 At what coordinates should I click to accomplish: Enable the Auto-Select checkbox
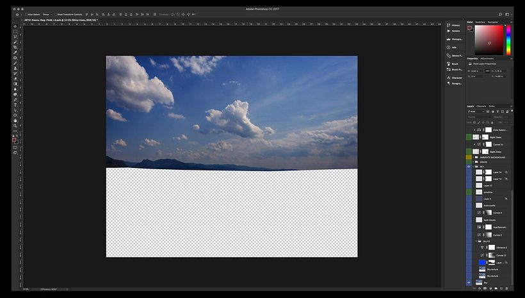26,13
